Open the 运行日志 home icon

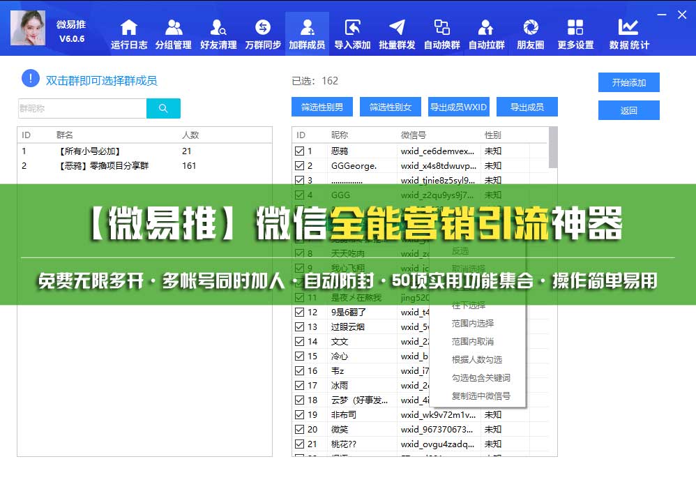point(128,28)
